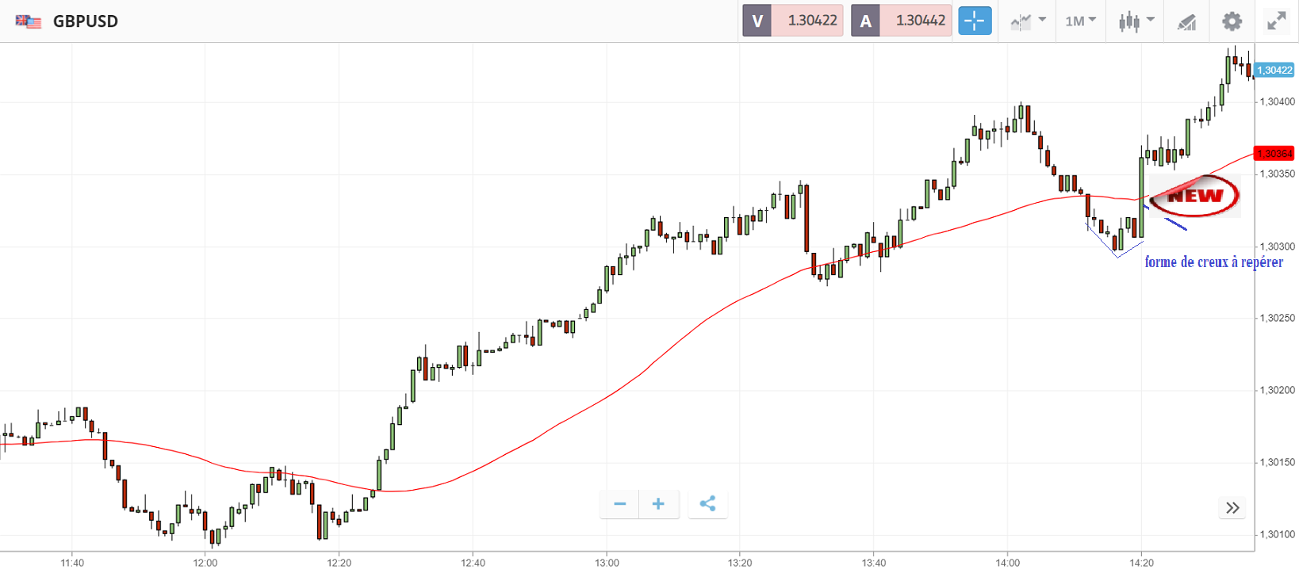Select the drawing tools pencil icon
This screenshot has width=1299, height=577.
pyautogui.click(x=1186, y=22)
